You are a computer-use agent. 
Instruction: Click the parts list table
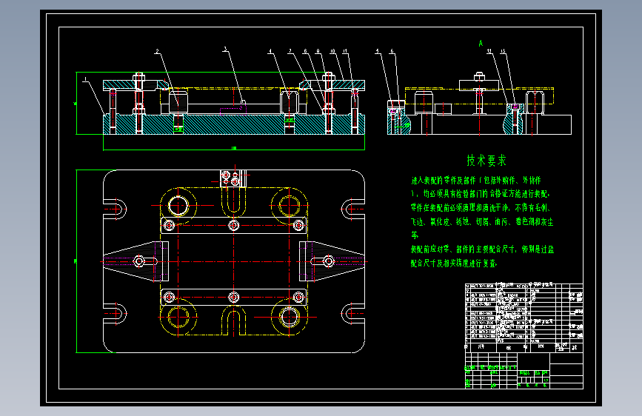click(524, 318)
